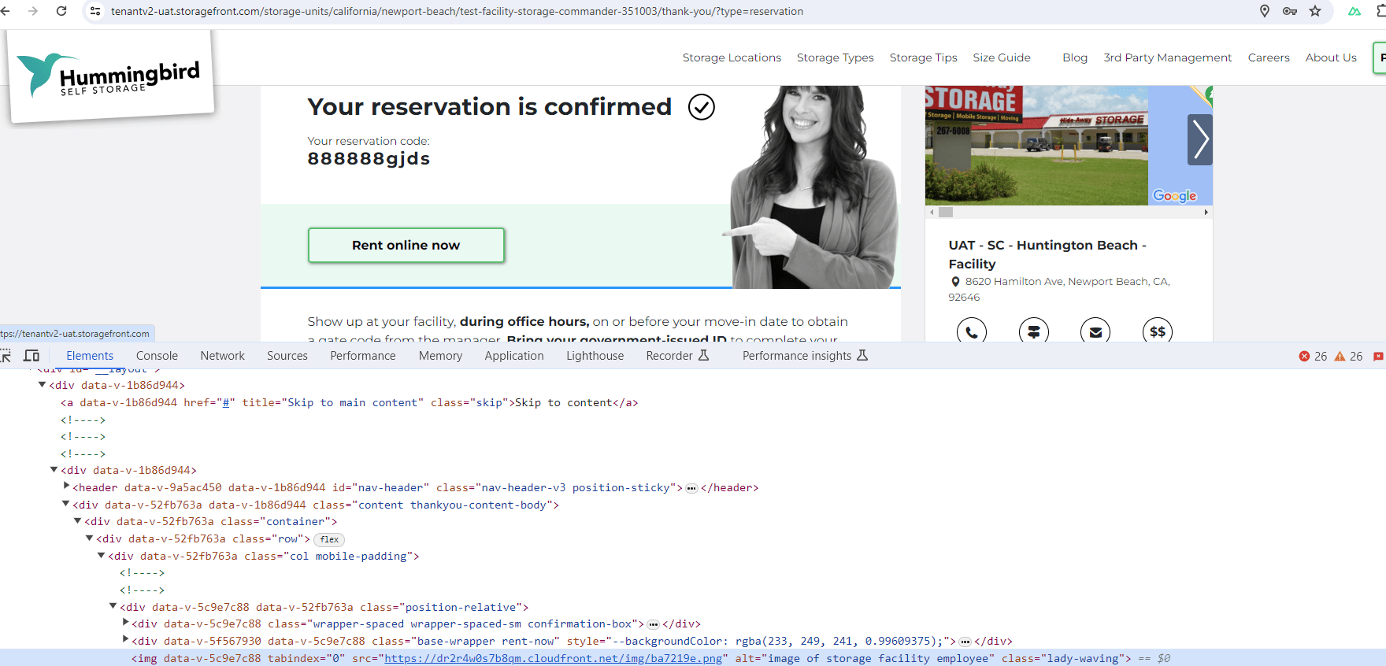The width and height of the screenshot is (1386, 666).
Task: Click the email envelope icon
Action: (x=1095, y=331)
